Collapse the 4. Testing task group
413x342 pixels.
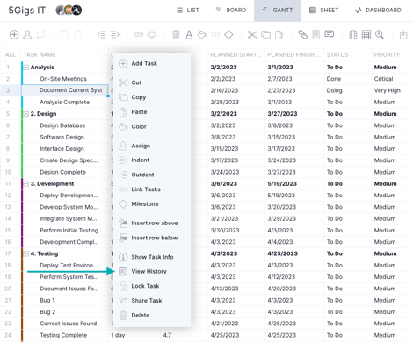point(26,253)
